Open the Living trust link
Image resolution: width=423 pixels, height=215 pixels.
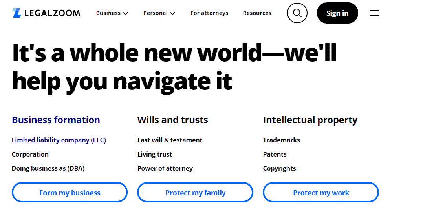pos(155,154)
